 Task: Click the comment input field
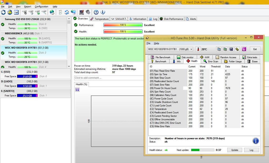[x=109, y=78]
